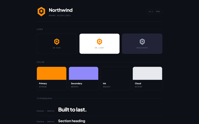This screenshot has width=199, height=124.
Task: Click the v2.1 · 2026 version badge
Action: 154,11
